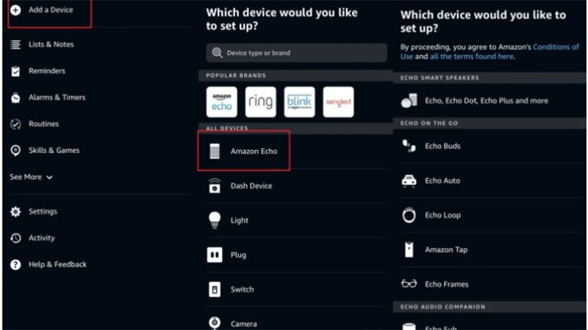The image size is (588, 330).
Task: Click the Help & Feedback question icon
Action: [15, 265]
